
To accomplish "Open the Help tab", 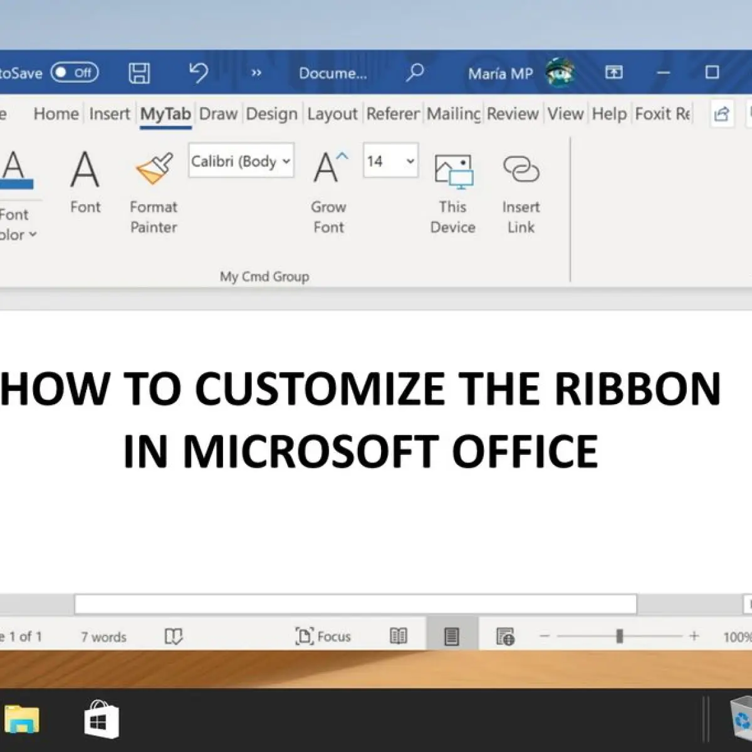I will (x=609, y=113).
